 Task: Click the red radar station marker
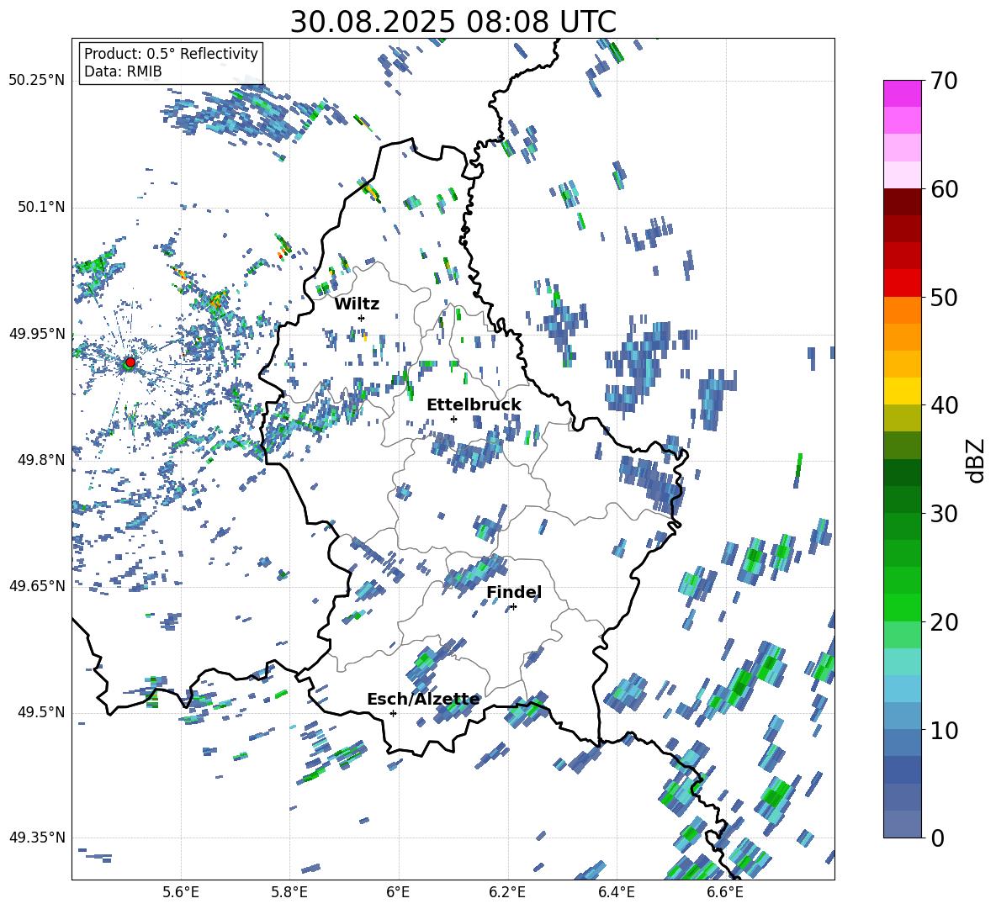pyautogui.click(x=130, y=362)
